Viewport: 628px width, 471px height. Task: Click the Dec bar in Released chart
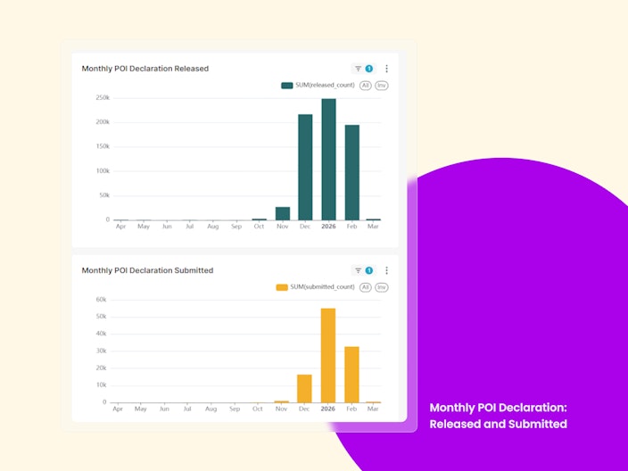[x=305, y=167]
